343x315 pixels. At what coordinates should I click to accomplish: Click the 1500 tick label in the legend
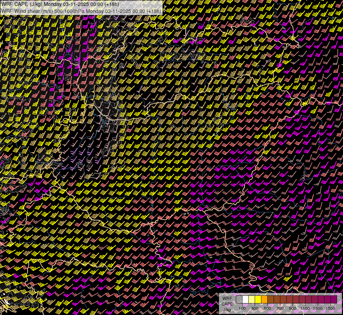coord(330,308)
